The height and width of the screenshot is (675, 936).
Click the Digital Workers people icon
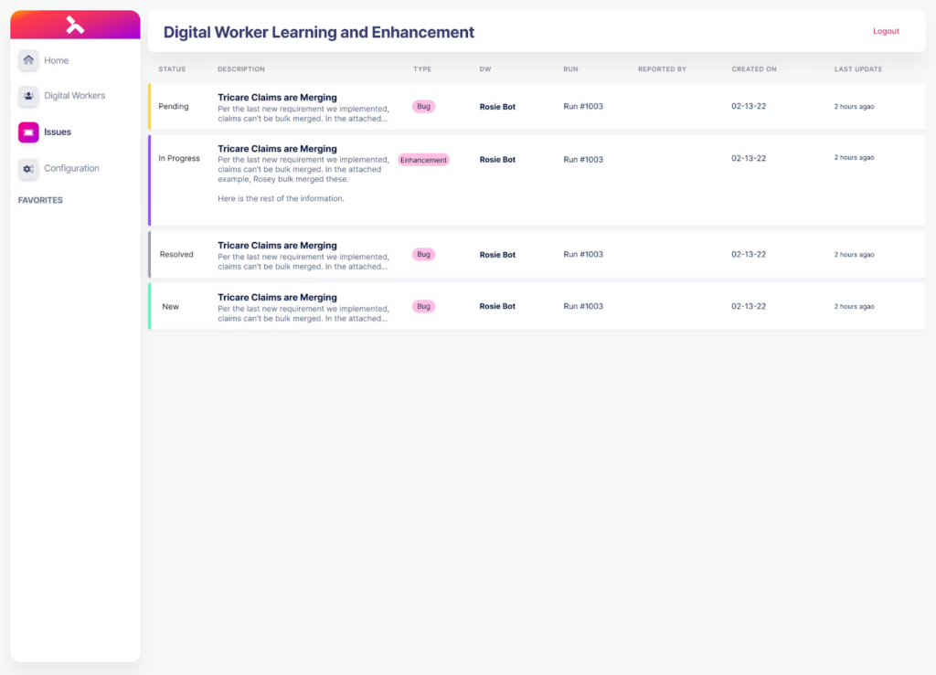point(28,96)
